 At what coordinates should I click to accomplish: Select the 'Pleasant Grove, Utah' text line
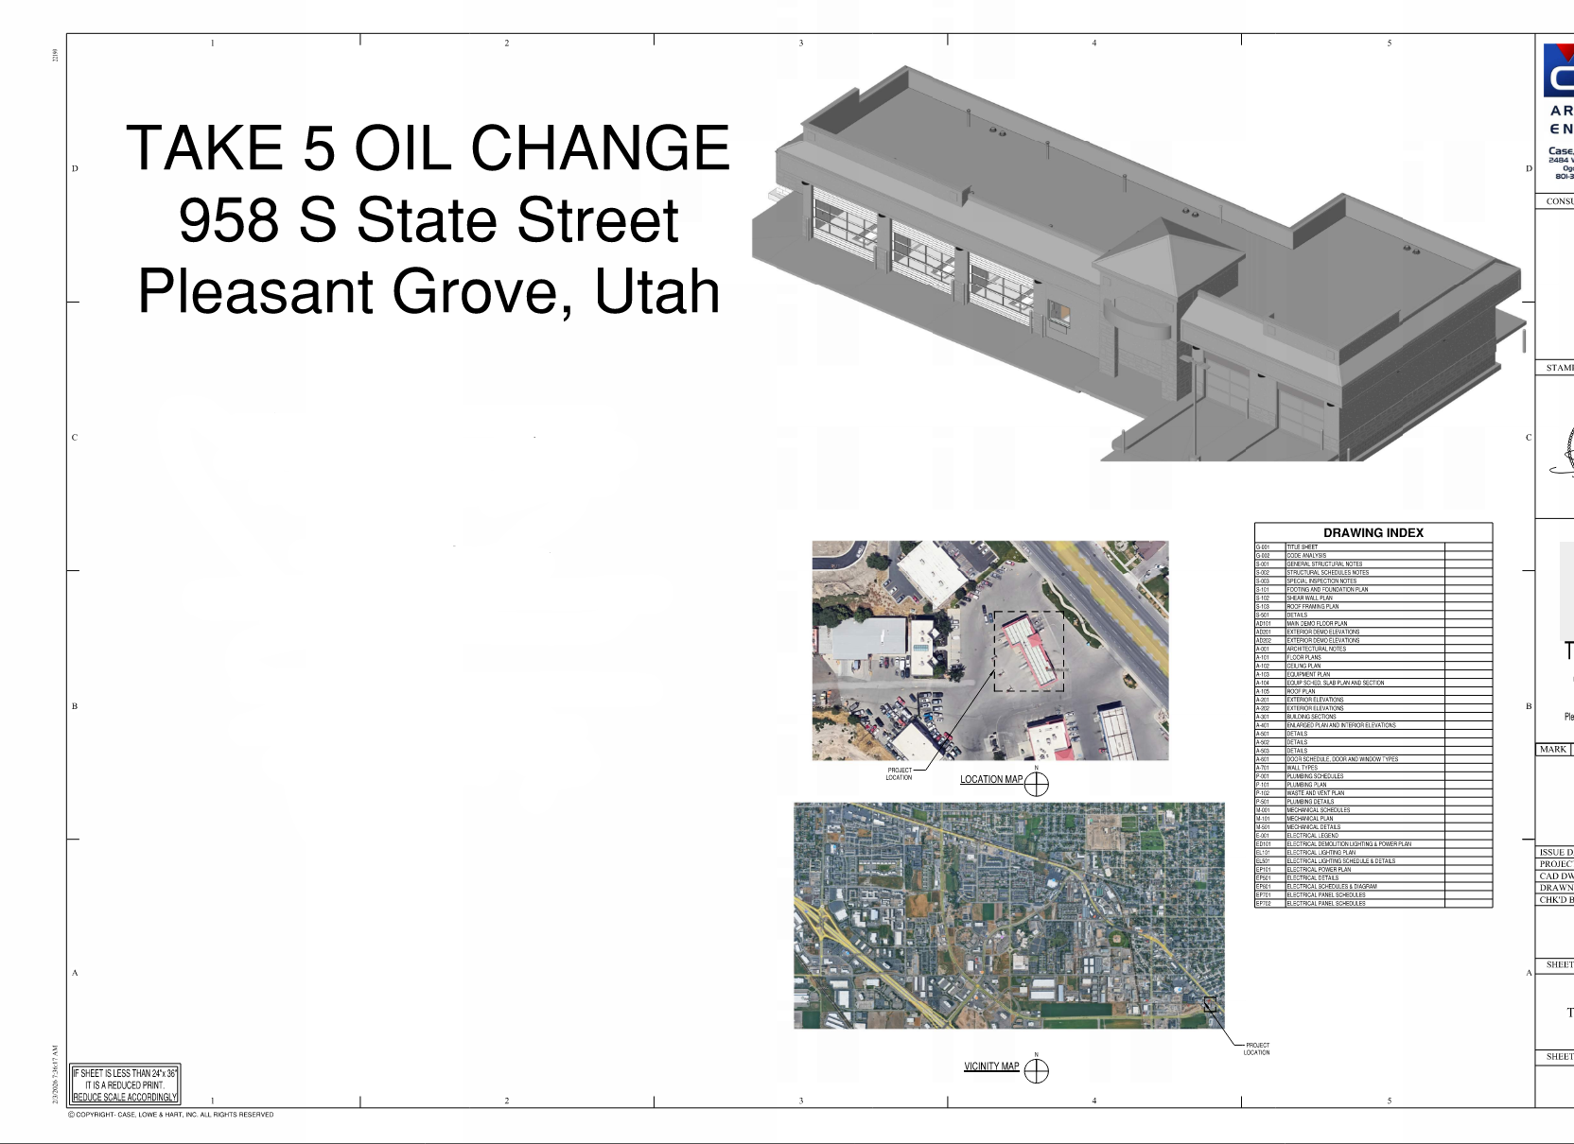[428, 291]
